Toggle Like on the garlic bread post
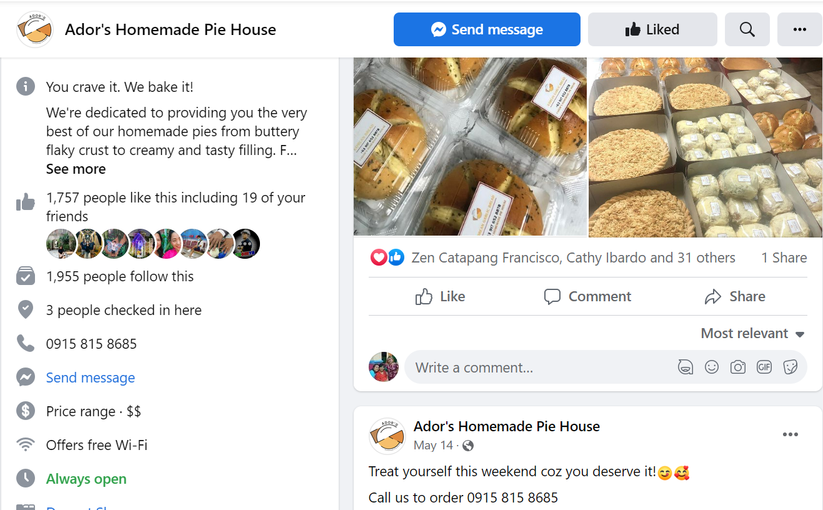The height and width of the screenshot is (510, 823). [441, 296]
